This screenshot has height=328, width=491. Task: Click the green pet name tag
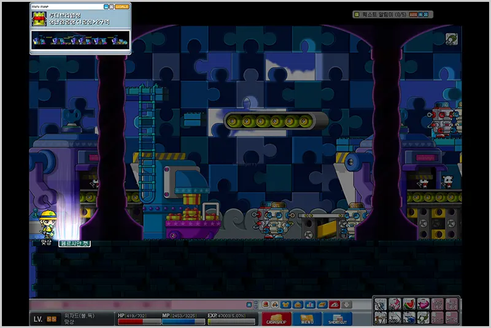point(74,243)
